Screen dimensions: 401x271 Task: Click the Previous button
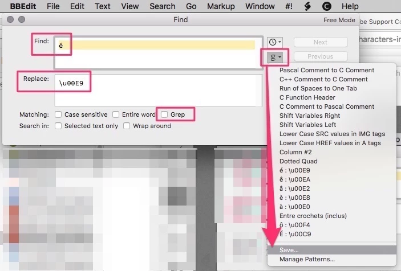pyautogui.click(x=321, y=56)
